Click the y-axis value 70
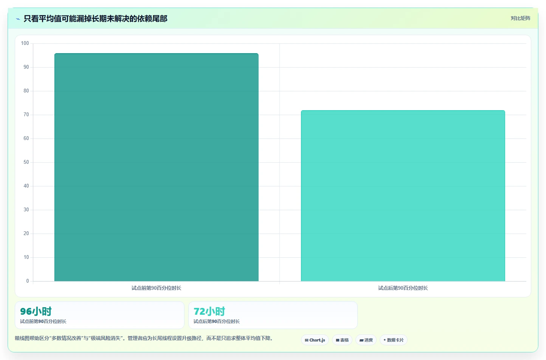This screenshot has width=546, height=360. tap(26, 115)
